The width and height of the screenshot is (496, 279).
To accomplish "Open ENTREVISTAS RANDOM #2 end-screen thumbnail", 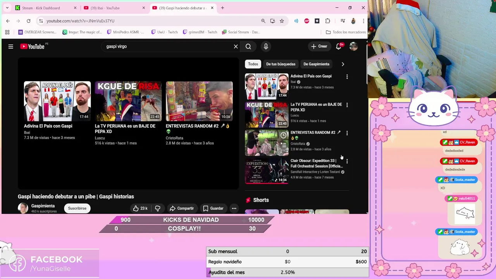I will pos(199,102).
